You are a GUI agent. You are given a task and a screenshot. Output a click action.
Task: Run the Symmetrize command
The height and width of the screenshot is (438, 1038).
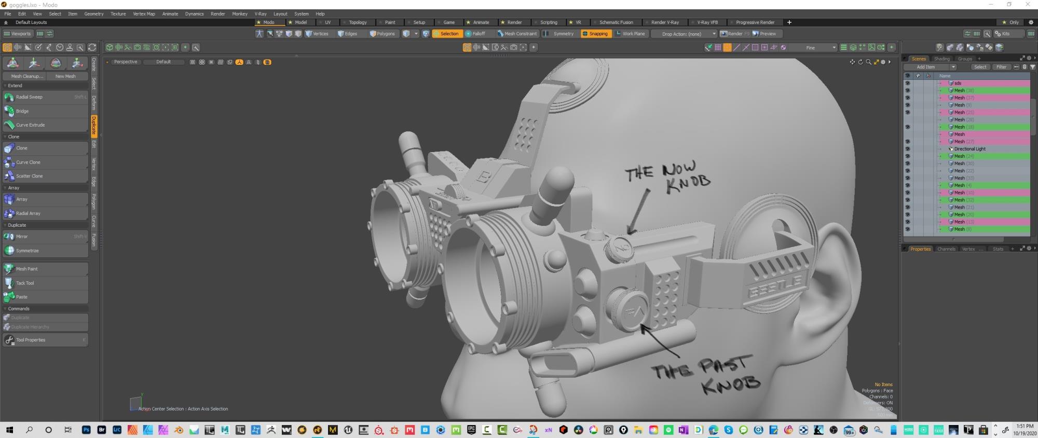(45, 251)
